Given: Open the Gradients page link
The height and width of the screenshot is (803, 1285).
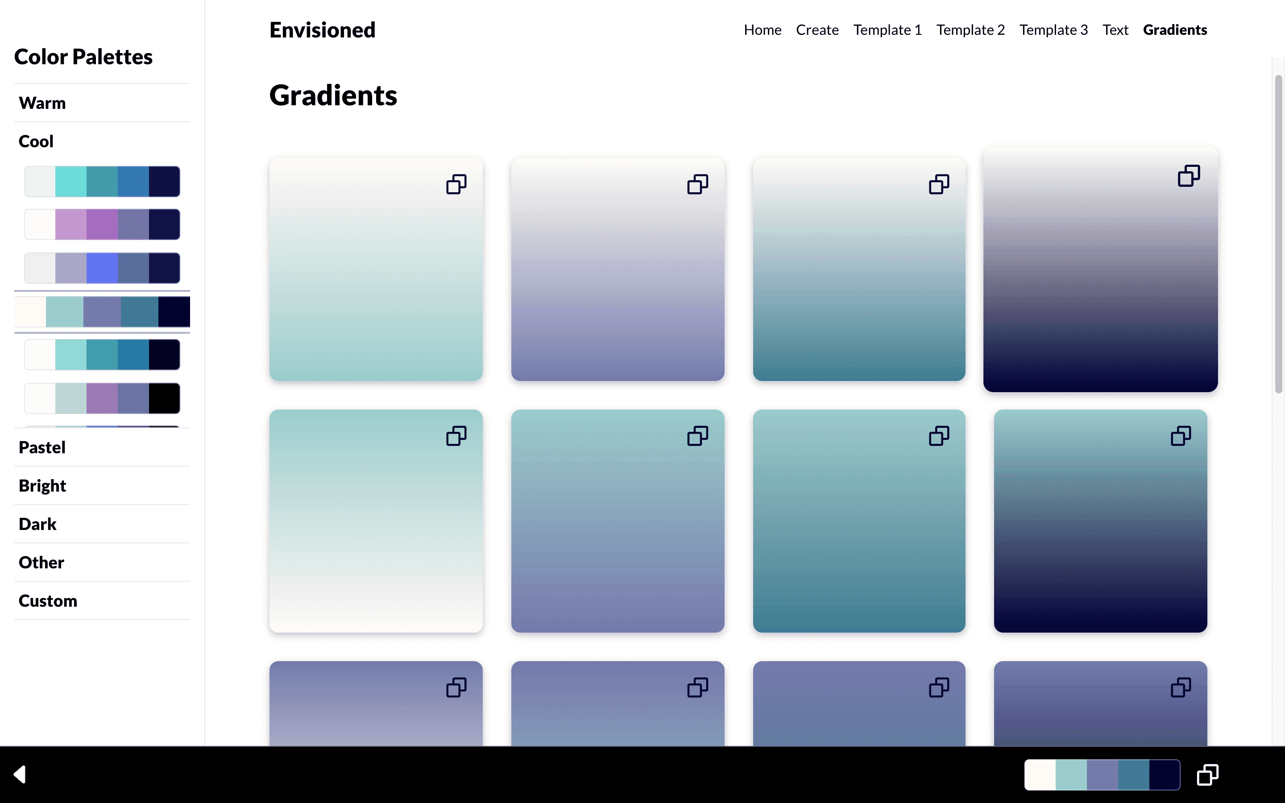Looking at the screenshot, I should click(1175, 30).
